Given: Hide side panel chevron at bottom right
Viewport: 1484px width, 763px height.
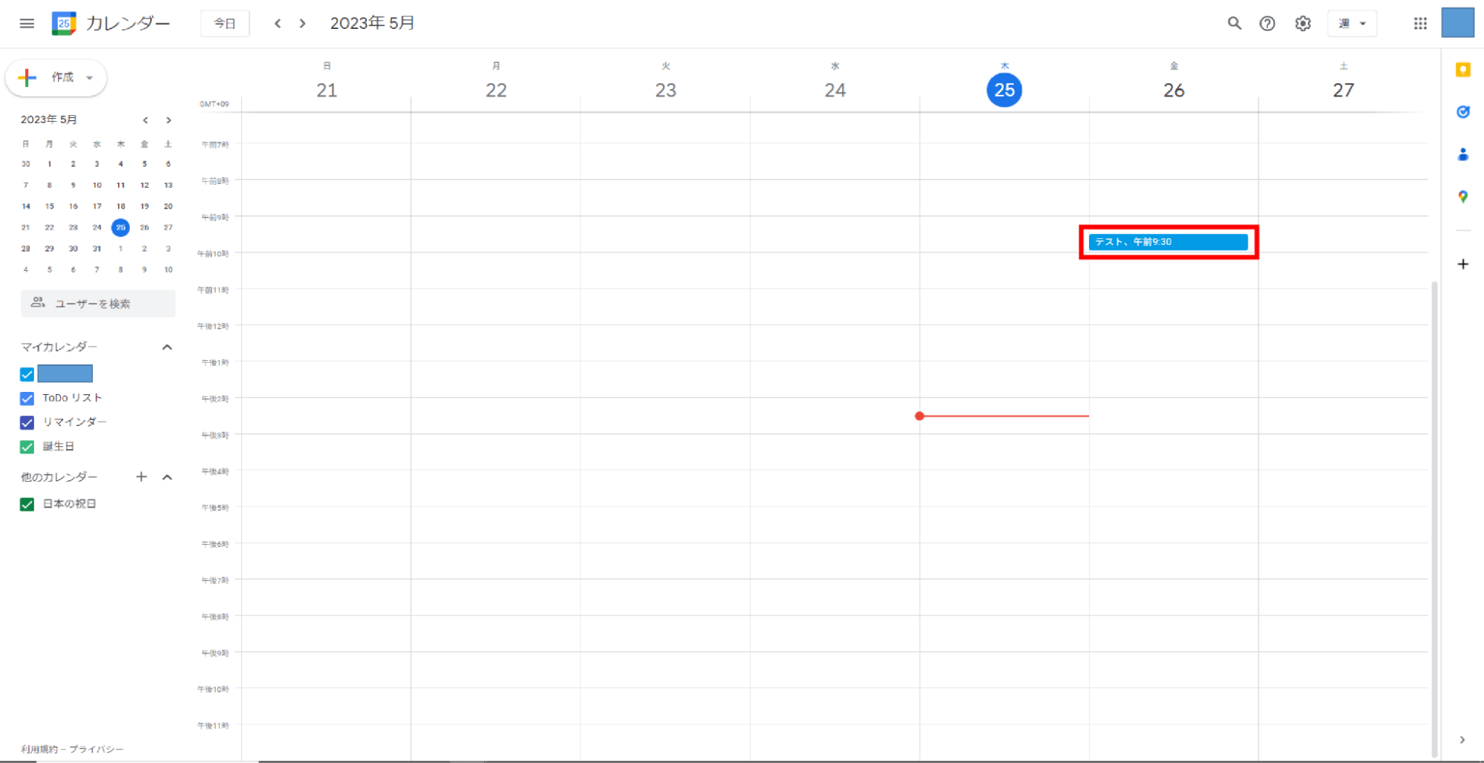Looking at the screenshot, I should (x=1462, y=740).
